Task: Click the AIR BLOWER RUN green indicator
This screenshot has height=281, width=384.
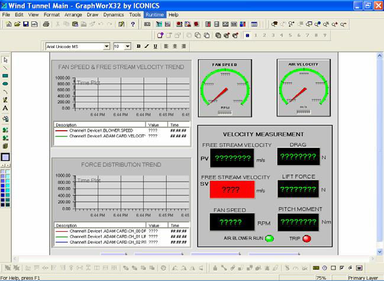Action: click(269, 238)
